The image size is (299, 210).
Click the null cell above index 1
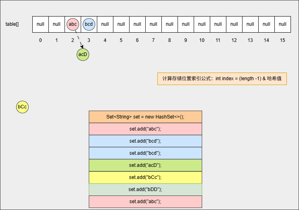point(56,24)
